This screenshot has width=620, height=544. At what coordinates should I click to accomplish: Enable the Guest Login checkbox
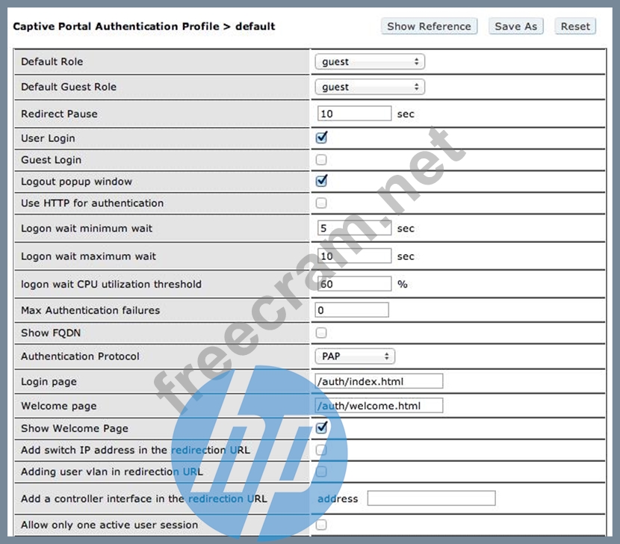point(321,160)
